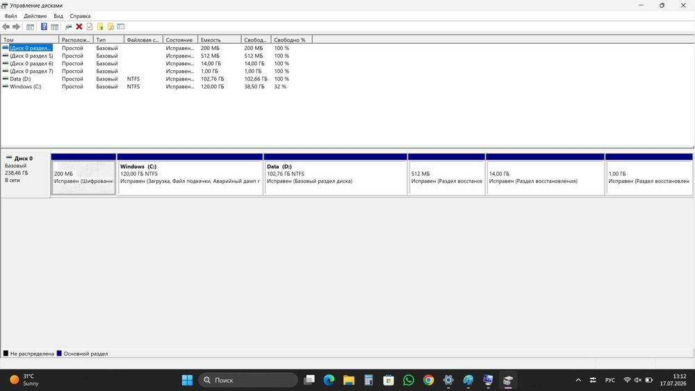This screenshot has width=695, height=391.
Task: Open the Файл menu
Action: [10, 16]
